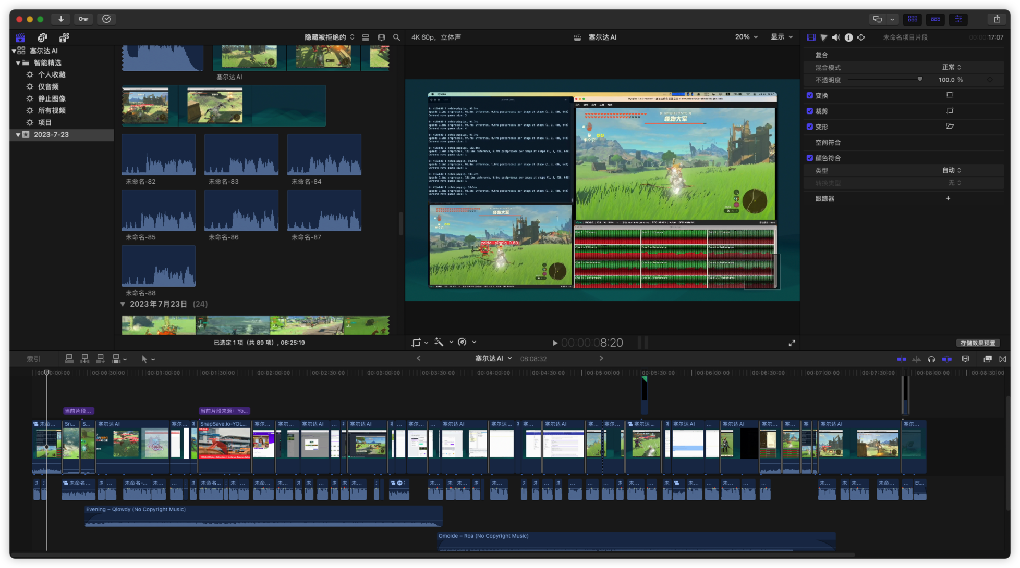Image resolution: width=1020 pixels, height=568 pixels.
Task: Toggle the fullscreen viewer arrows icon
Action: (x=792, y=343)
